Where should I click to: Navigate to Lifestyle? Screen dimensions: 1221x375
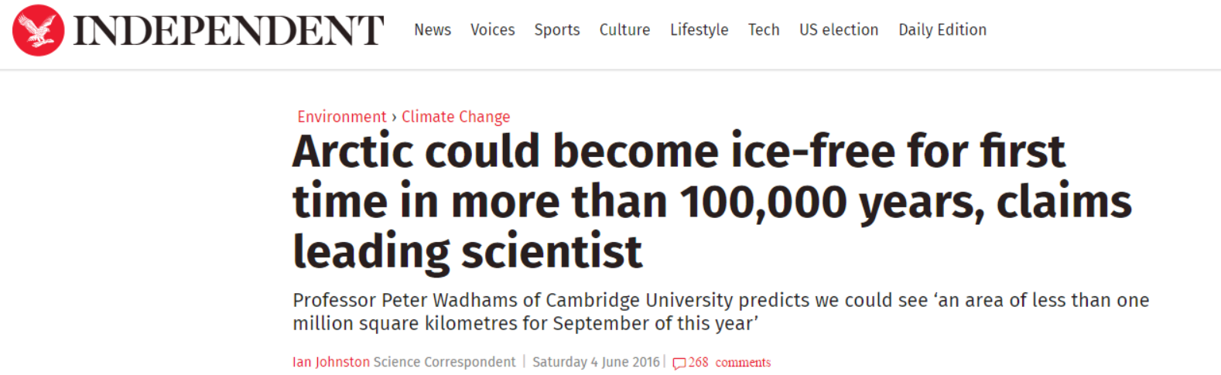coord(699,30)
